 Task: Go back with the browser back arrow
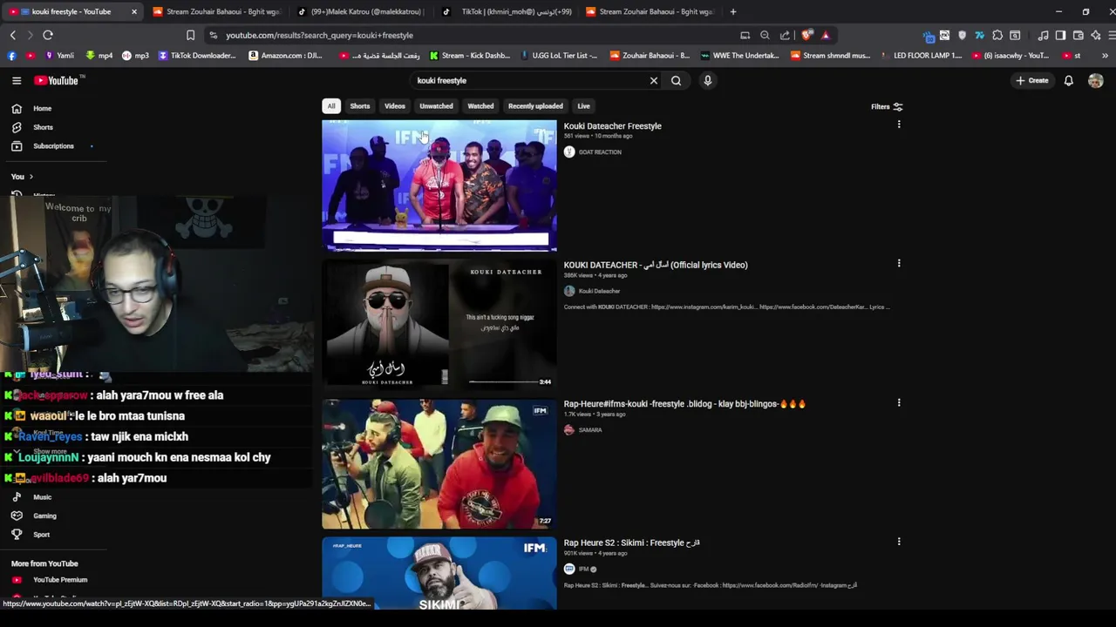(x=13, y=36)
